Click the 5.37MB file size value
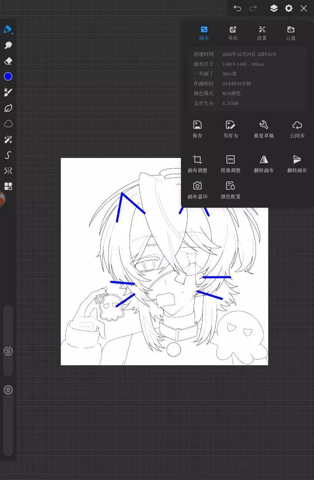 [230, 103]
